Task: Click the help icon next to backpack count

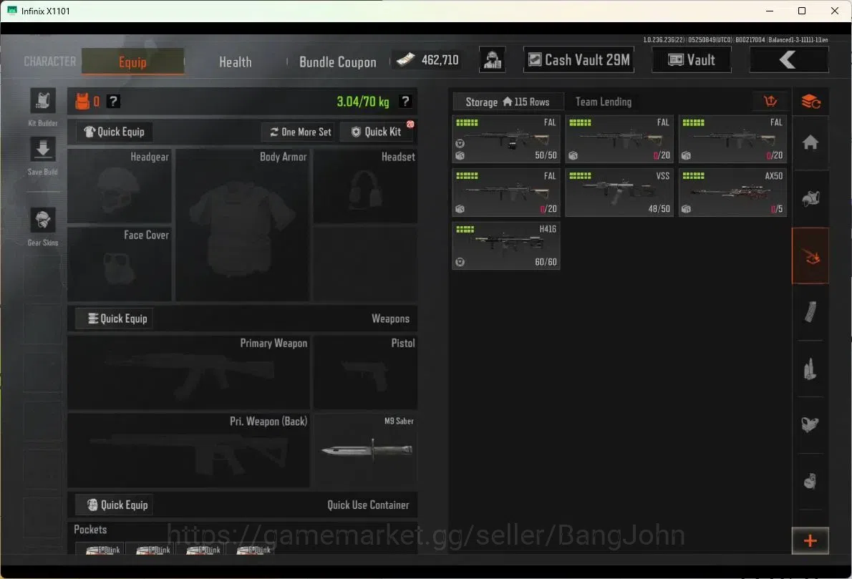Action: click(x=113, y=102)
